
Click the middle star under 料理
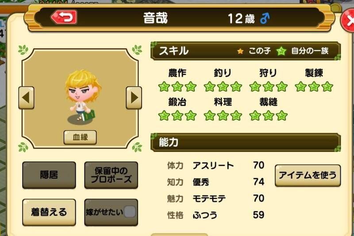(223, 116)
